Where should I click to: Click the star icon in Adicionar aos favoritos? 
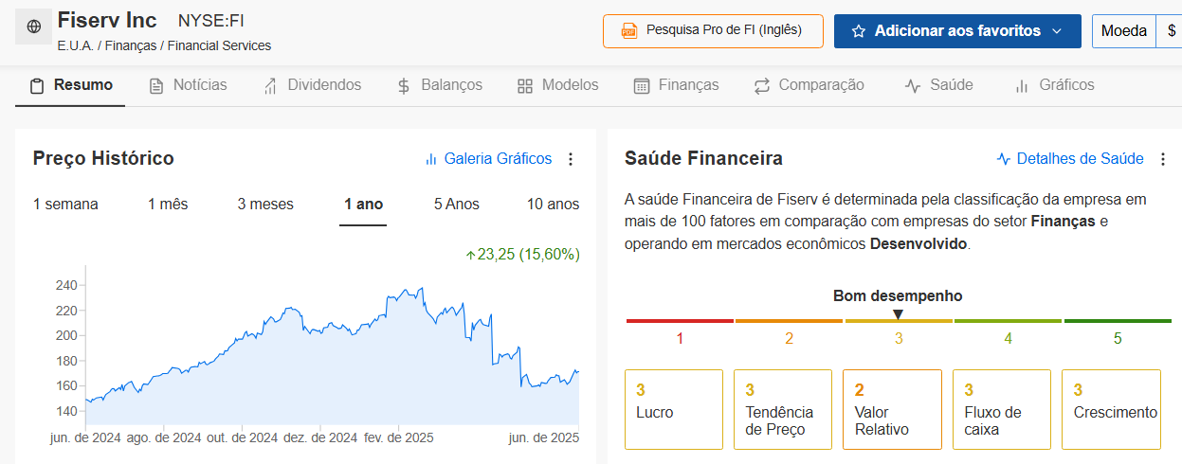coord(859,31)
